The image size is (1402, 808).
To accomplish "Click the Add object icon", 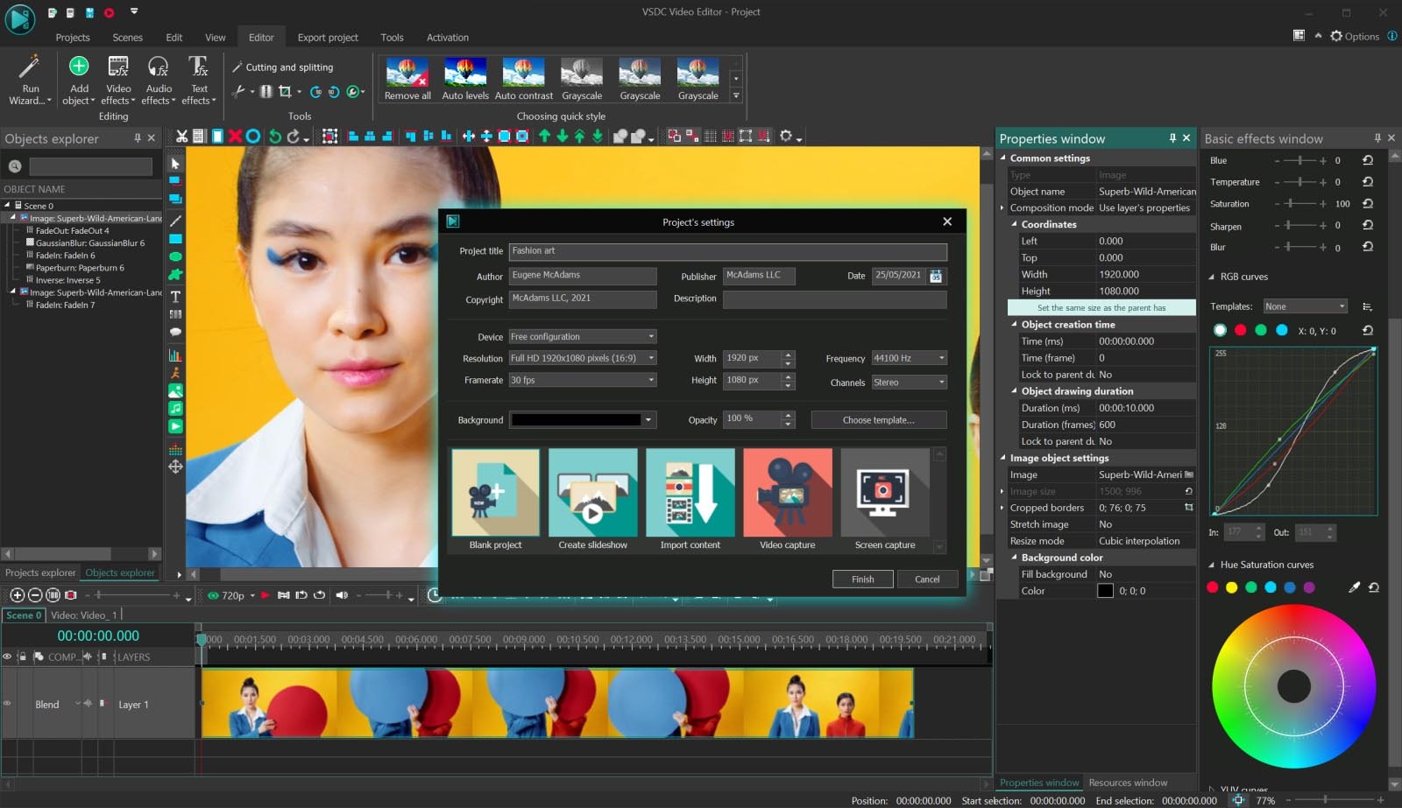I will (79, 67).
